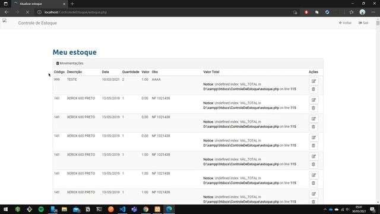Image resolution: width=380 pixels, height=214 pixels.
Task: Select the Atualizar estoque browser tab
Action: coord(40,4)
